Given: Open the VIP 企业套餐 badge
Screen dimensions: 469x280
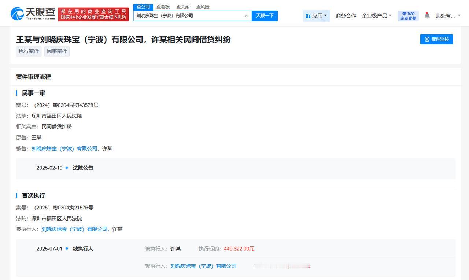Looking at the screenshot, I should (x=408, y=16).
